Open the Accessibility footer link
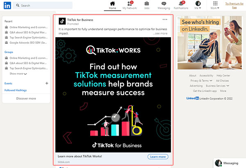Image resolution: width=246 pixels, height=168 pixels. coord(206,76)
